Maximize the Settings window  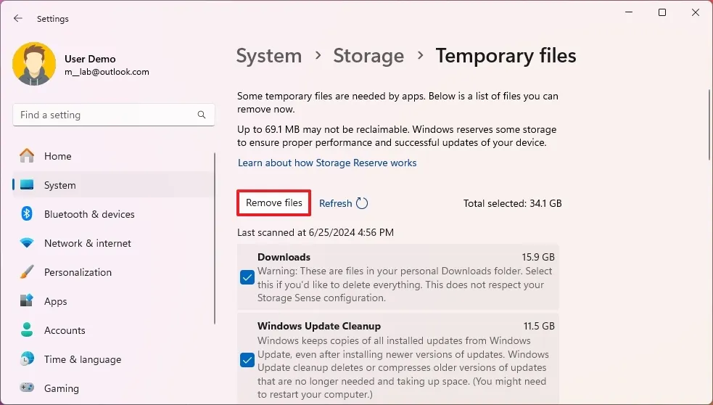click(662, 12)
